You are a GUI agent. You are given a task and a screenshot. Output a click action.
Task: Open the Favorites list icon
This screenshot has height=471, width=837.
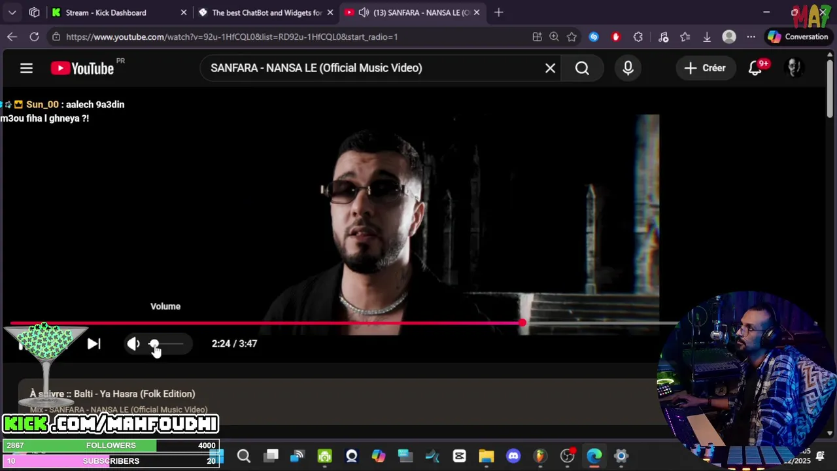pos(685,37)
